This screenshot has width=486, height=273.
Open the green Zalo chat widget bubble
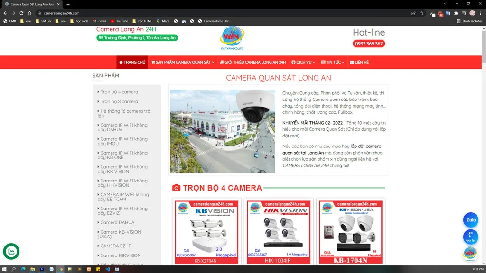point(11,251)
